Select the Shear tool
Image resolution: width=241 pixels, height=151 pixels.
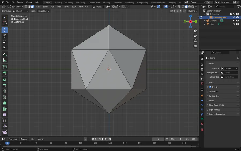(5, 132)
